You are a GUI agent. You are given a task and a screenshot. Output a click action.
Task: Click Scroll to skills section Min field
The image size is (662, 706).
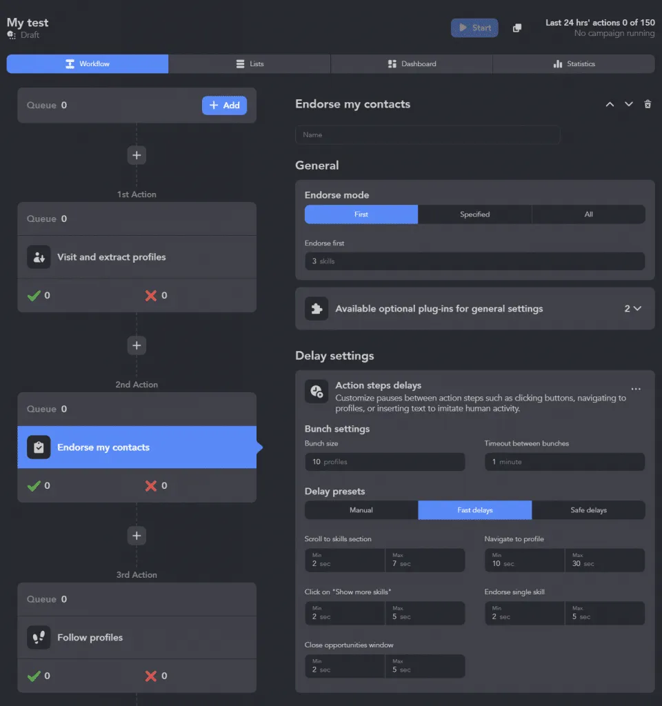coord(345,560)
